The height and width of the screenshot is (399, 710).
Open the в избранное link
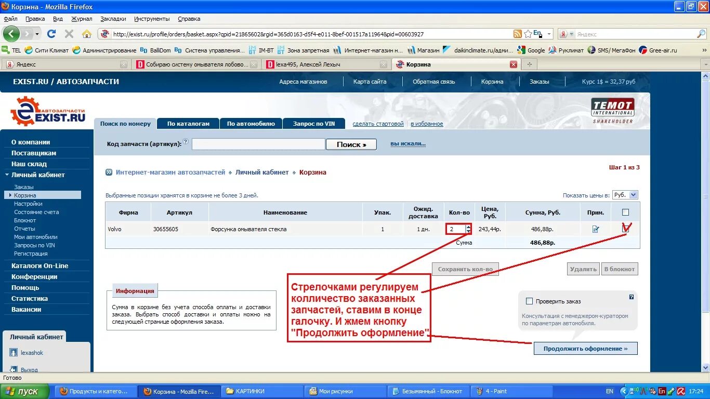pos(427,124)
